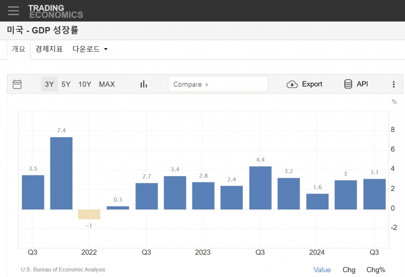This screenshot has height=277, width=405.
Task: Click the 7.4 GDP growth bar
Action: pos(61,173)
